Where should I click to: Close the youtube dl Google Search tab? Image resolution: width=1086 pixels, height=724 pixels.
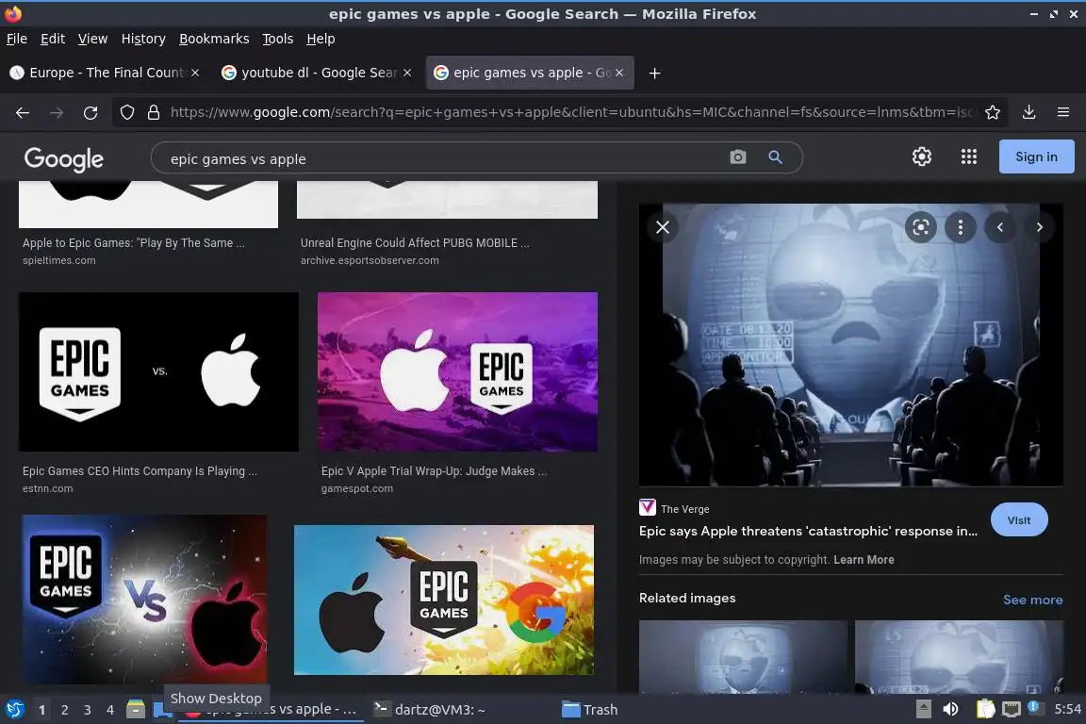click(407, 73)
